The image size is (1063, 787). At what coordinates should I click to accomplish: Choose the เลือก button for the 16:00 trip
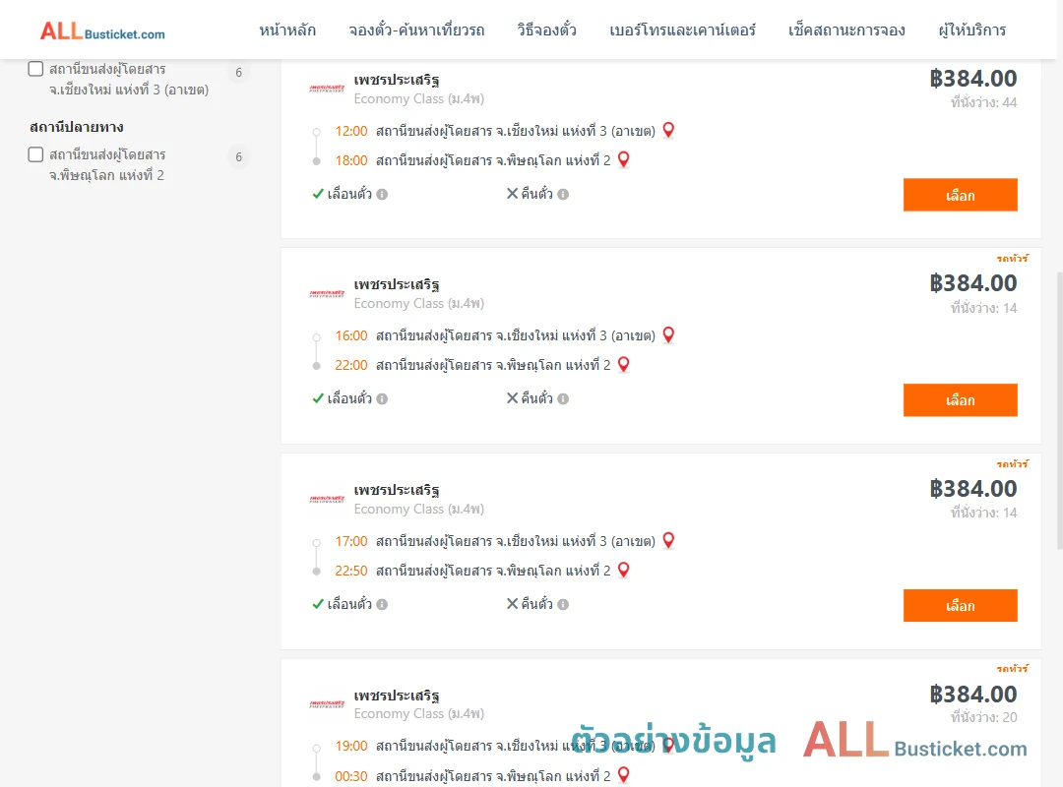coord(960,400)
